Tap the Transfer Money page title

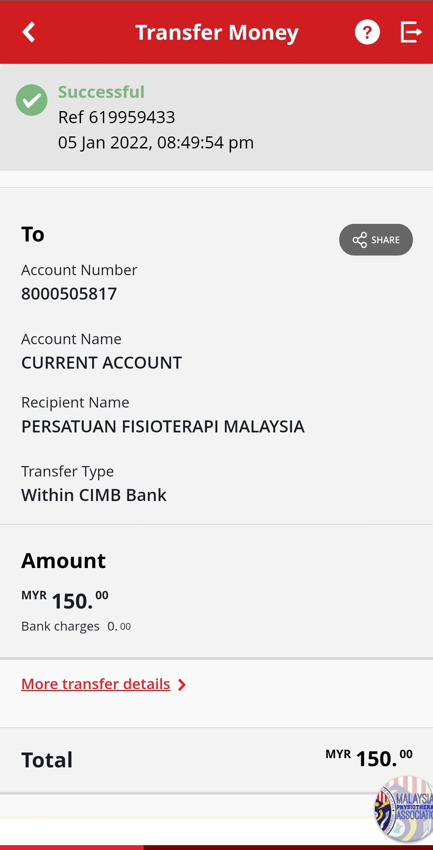[x=217, y=32]
